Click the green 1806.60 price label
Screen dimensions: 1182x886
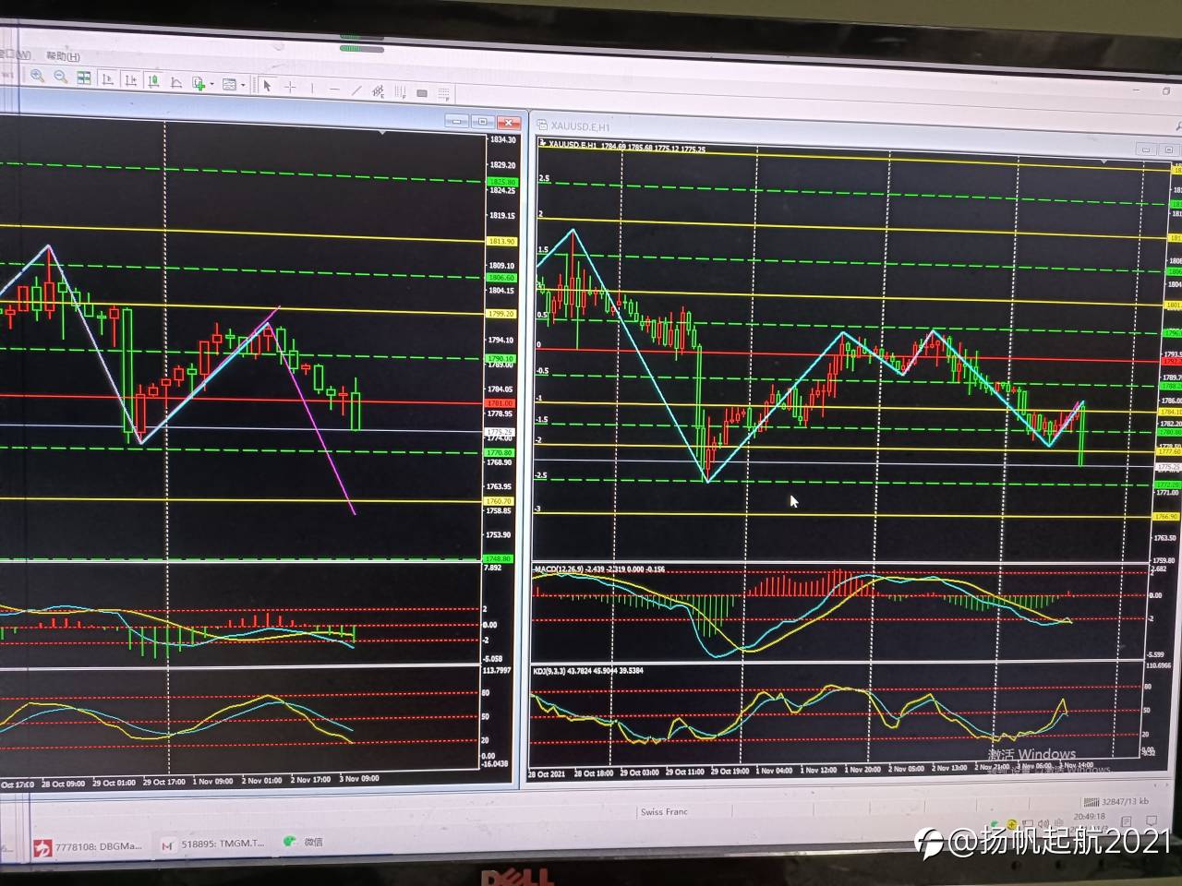pos(501,278)
